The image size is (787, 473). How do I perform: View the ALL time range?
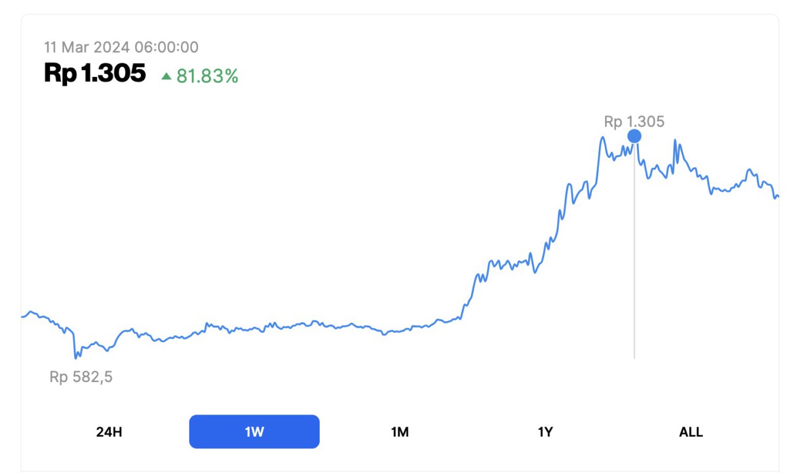click(x=690, y=432)
